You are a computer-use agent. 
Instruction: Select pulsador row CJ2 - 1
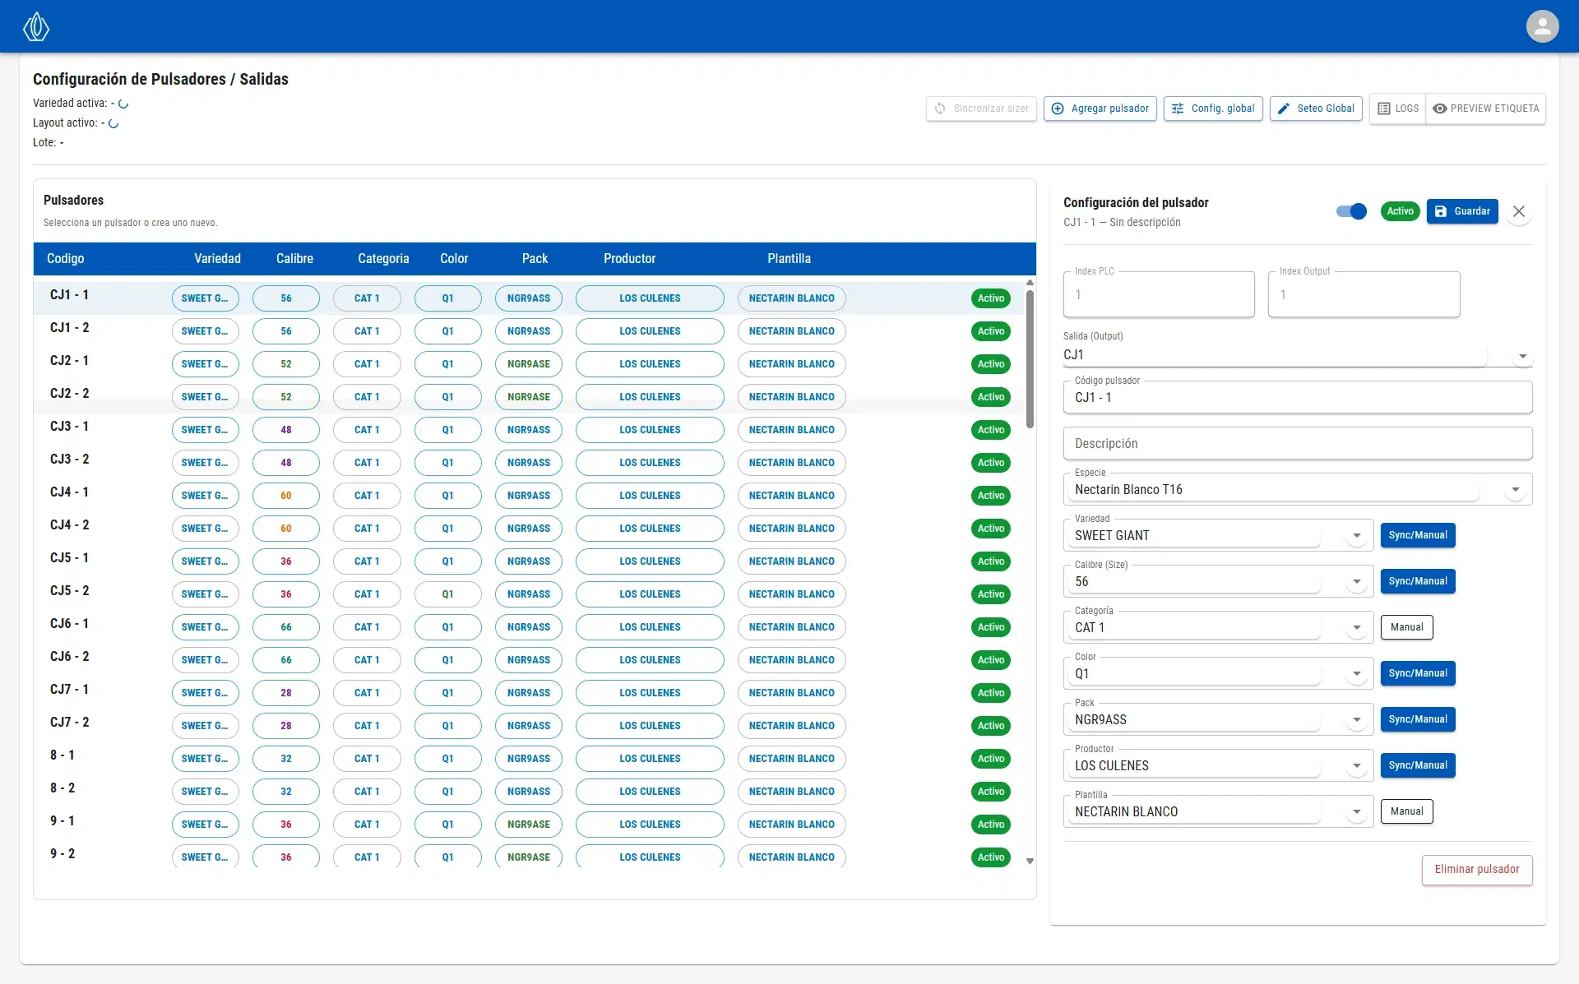click(529, 364)
